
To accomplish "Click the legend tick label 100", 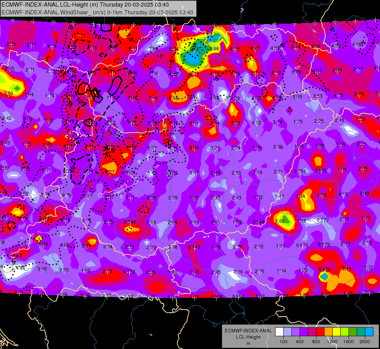I will [x=283, y=342].
